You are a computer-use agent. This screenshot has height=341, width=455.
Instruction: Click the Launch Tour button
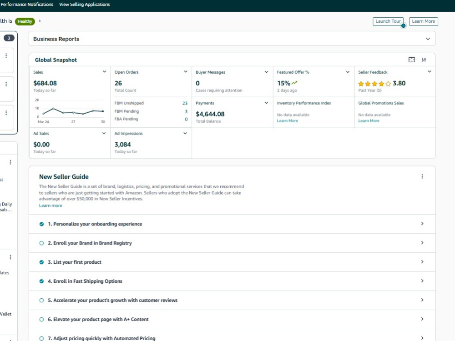click(388, 21)
